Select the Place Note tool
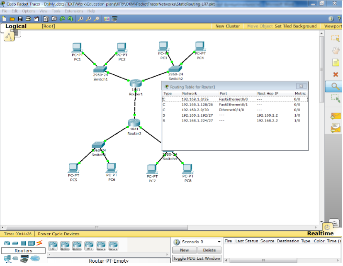Screen dimensions: 343x266 point(336,63)
